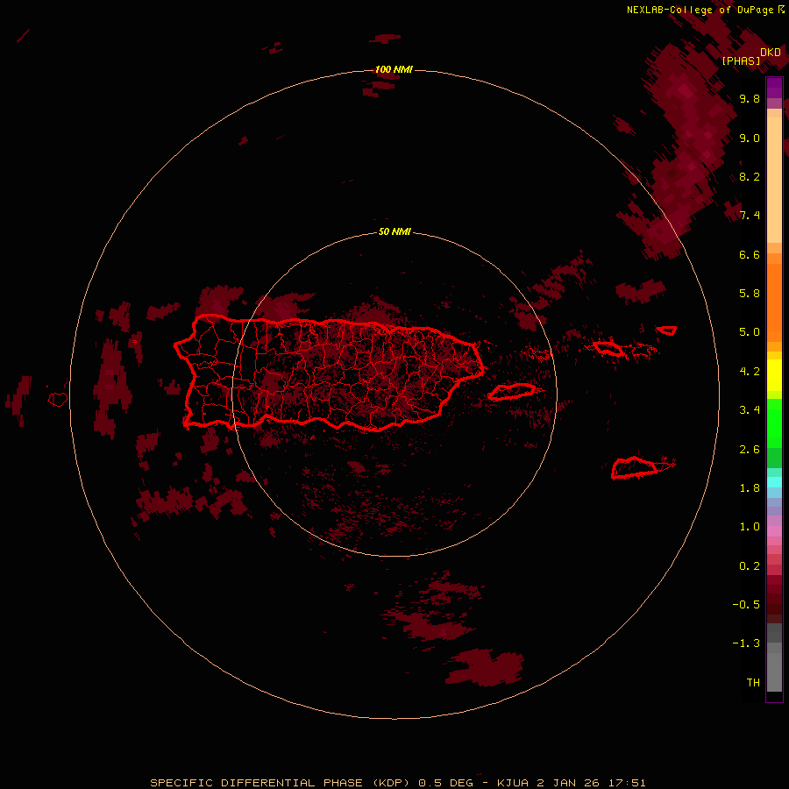Click the 4.2 legend value
The width and height of the screenshot is (789, 789).
point(750,372)
